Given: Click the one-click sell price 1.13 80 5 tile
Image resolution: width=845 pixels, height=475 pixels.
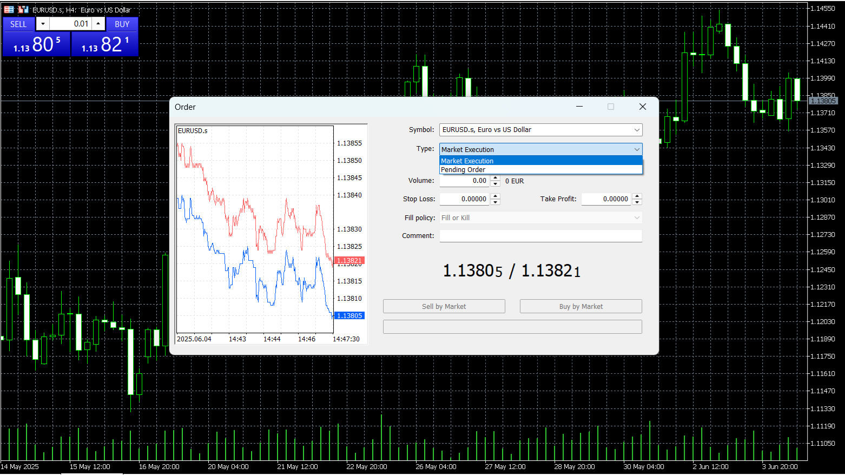Looking at the screenshot, I should (x=37, y=44).
